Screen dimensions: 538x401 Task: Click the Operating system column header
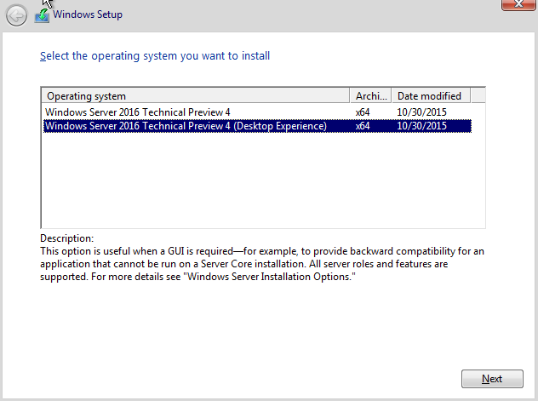click(x=196, y=95)
